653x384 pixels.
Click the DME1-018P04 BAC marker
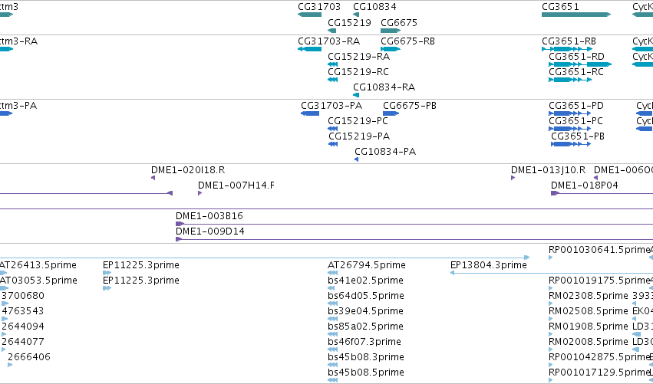[555, 193]
